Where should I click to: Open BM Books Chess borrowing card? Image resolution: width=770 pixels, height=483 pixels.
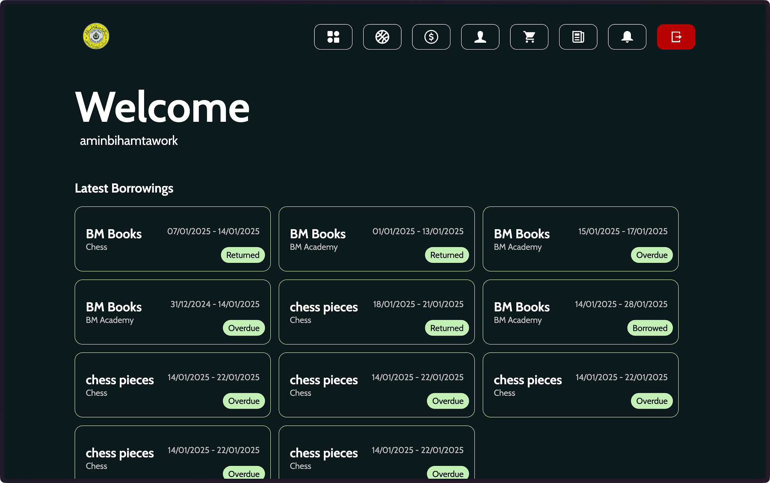click(172, 239)
